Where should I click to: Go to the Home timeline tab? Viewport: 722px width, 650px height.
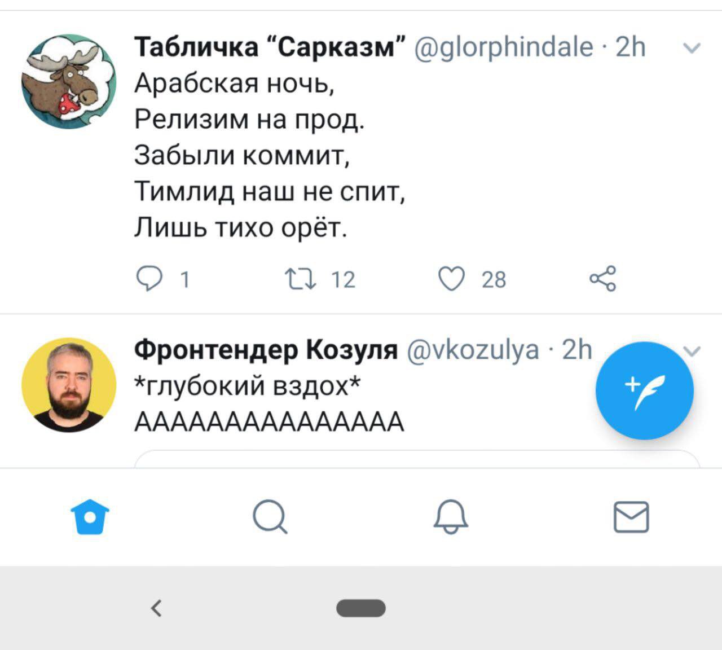coord(90,517)
